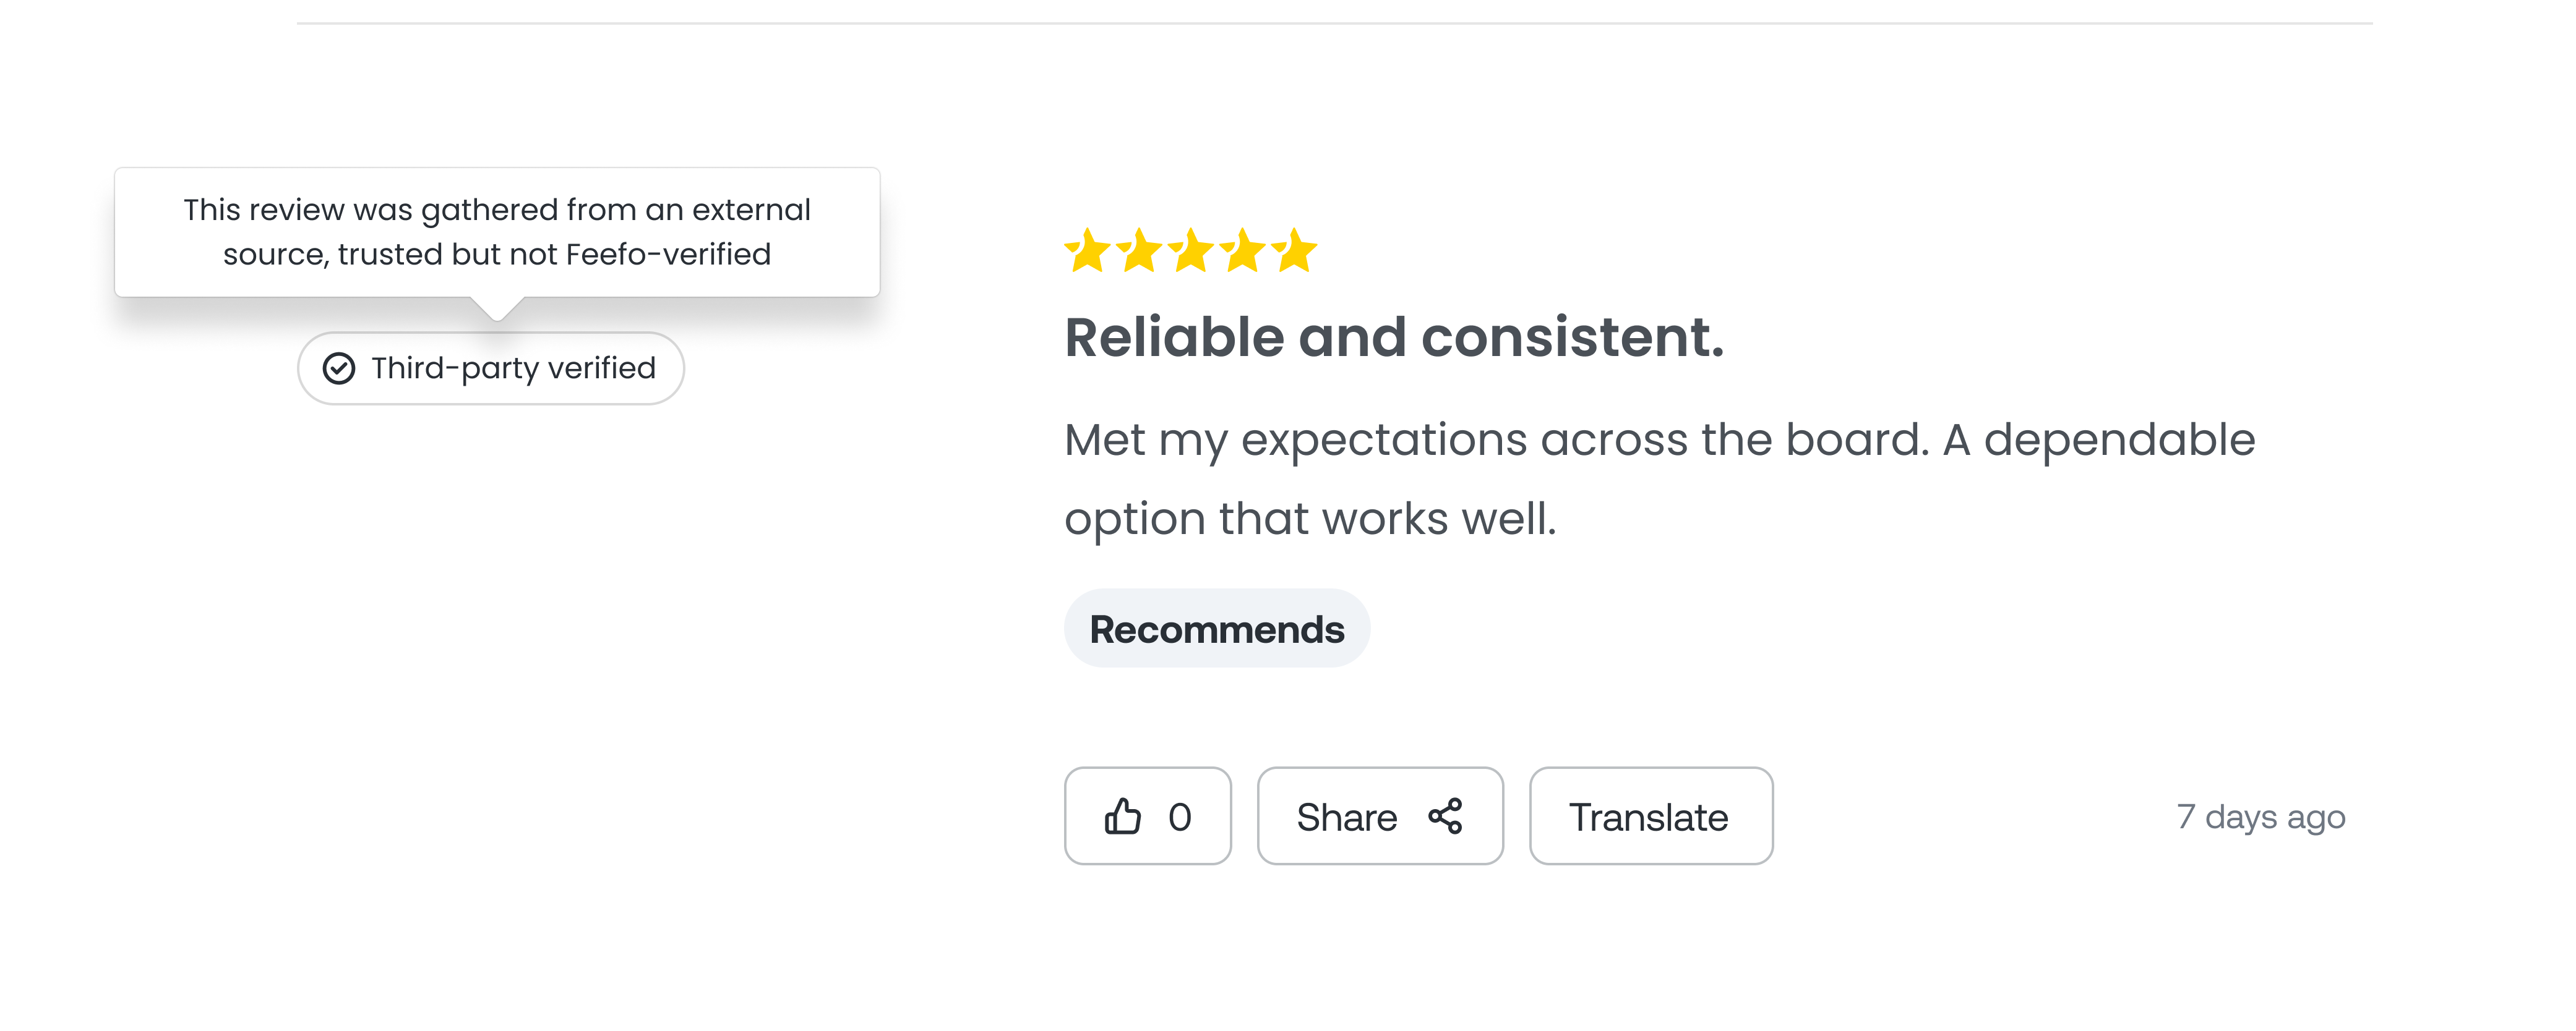This screenshot has width=2576, height=1031.
Task: Click the "Third-party verified" badge label
Action: 513,368
